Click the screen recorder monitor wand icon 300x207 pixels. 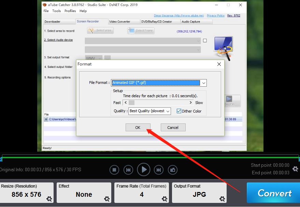click(223, 48)
